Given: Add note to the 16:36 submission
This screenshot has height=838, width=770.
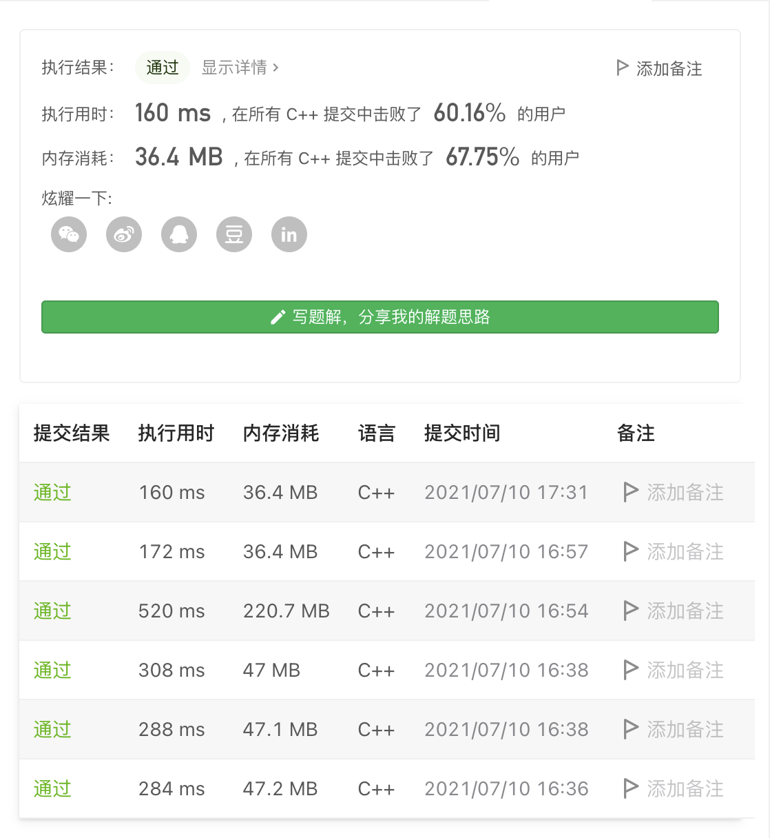Looking at the screenshot, I should pyautogui.click(x=674, y=788).
